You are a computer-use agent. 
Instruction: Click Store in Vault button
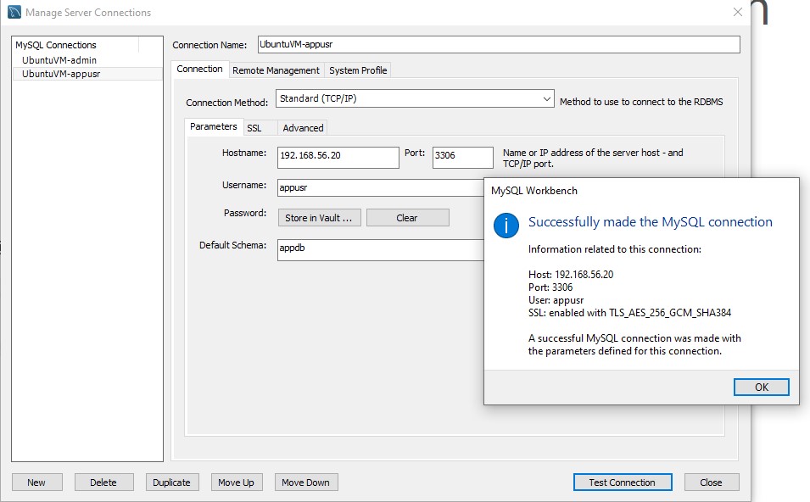[319, 218]
